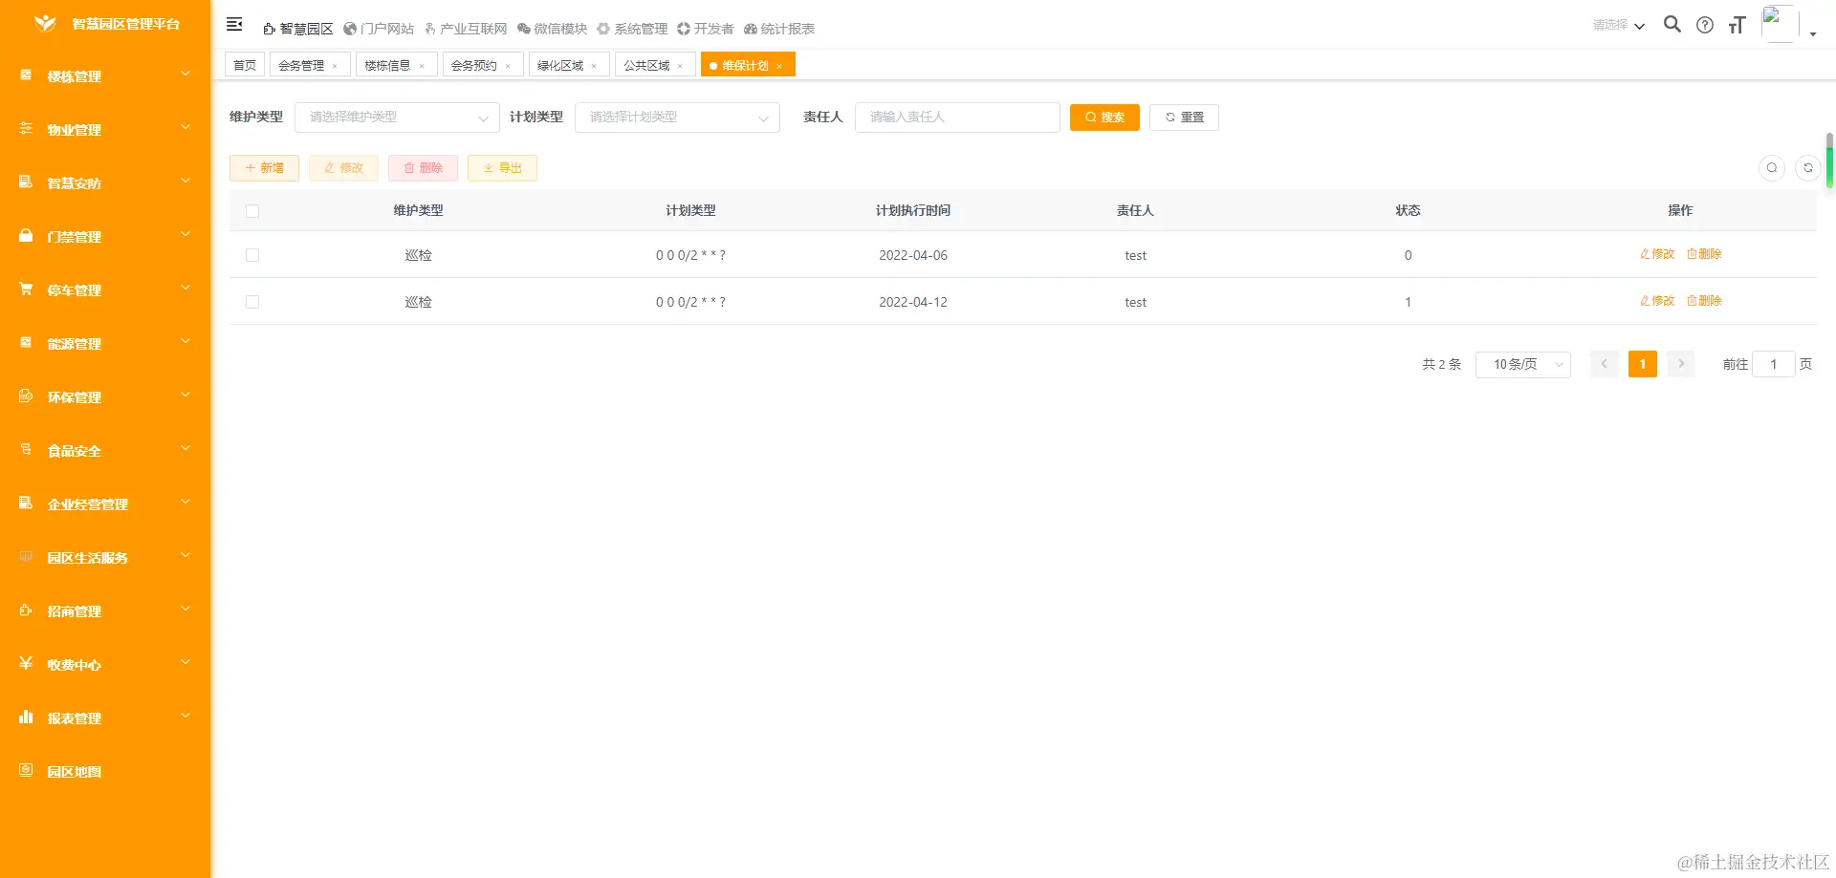The image size is (1836, 878).
Task: Expand the 园区生活服务 sidebar chevron
Action: click(186, 556)
